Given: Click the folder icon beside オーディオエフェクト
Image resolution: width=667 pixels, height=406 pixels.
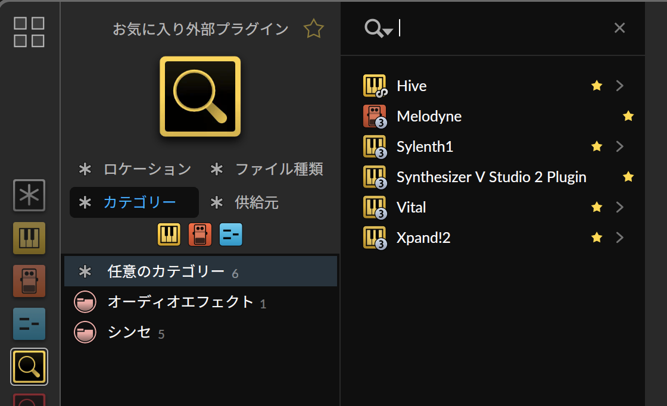Looking at the screenshot, I should coord(85,302).
